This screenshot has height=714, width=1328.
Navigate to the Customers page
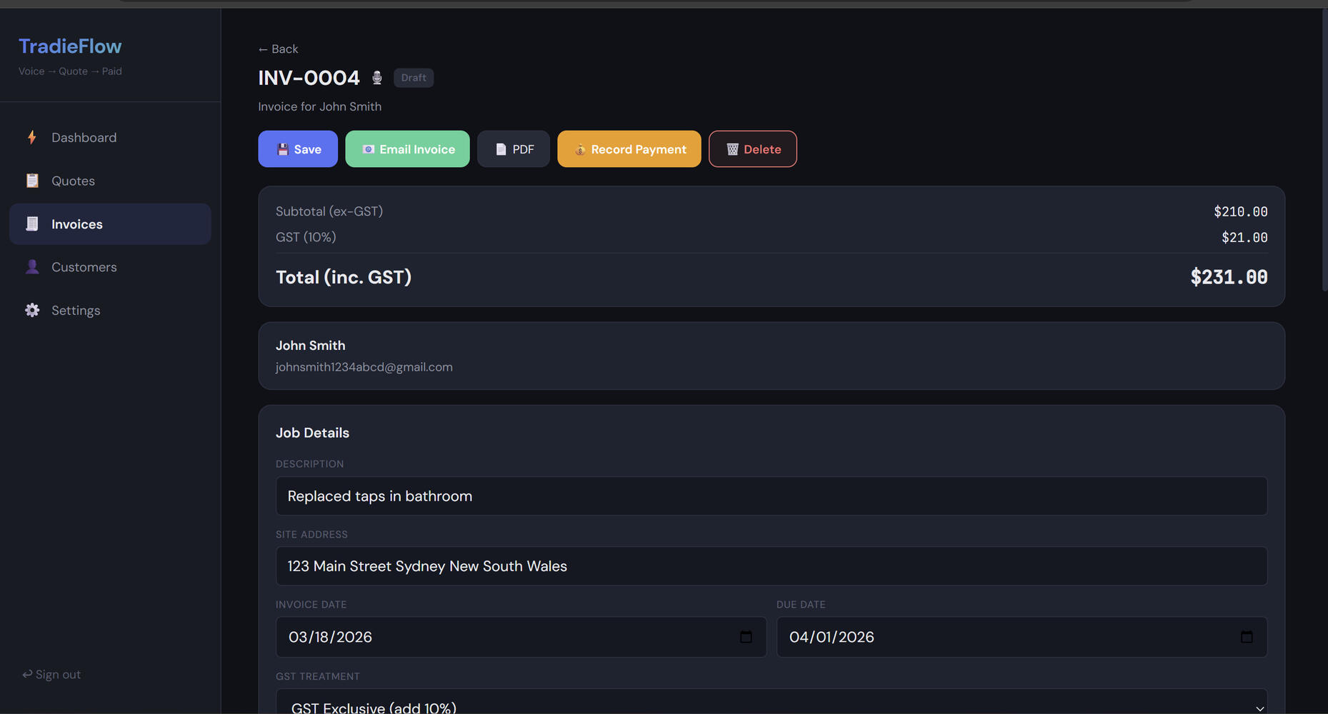pyautogui.click(x=84, y=267)
